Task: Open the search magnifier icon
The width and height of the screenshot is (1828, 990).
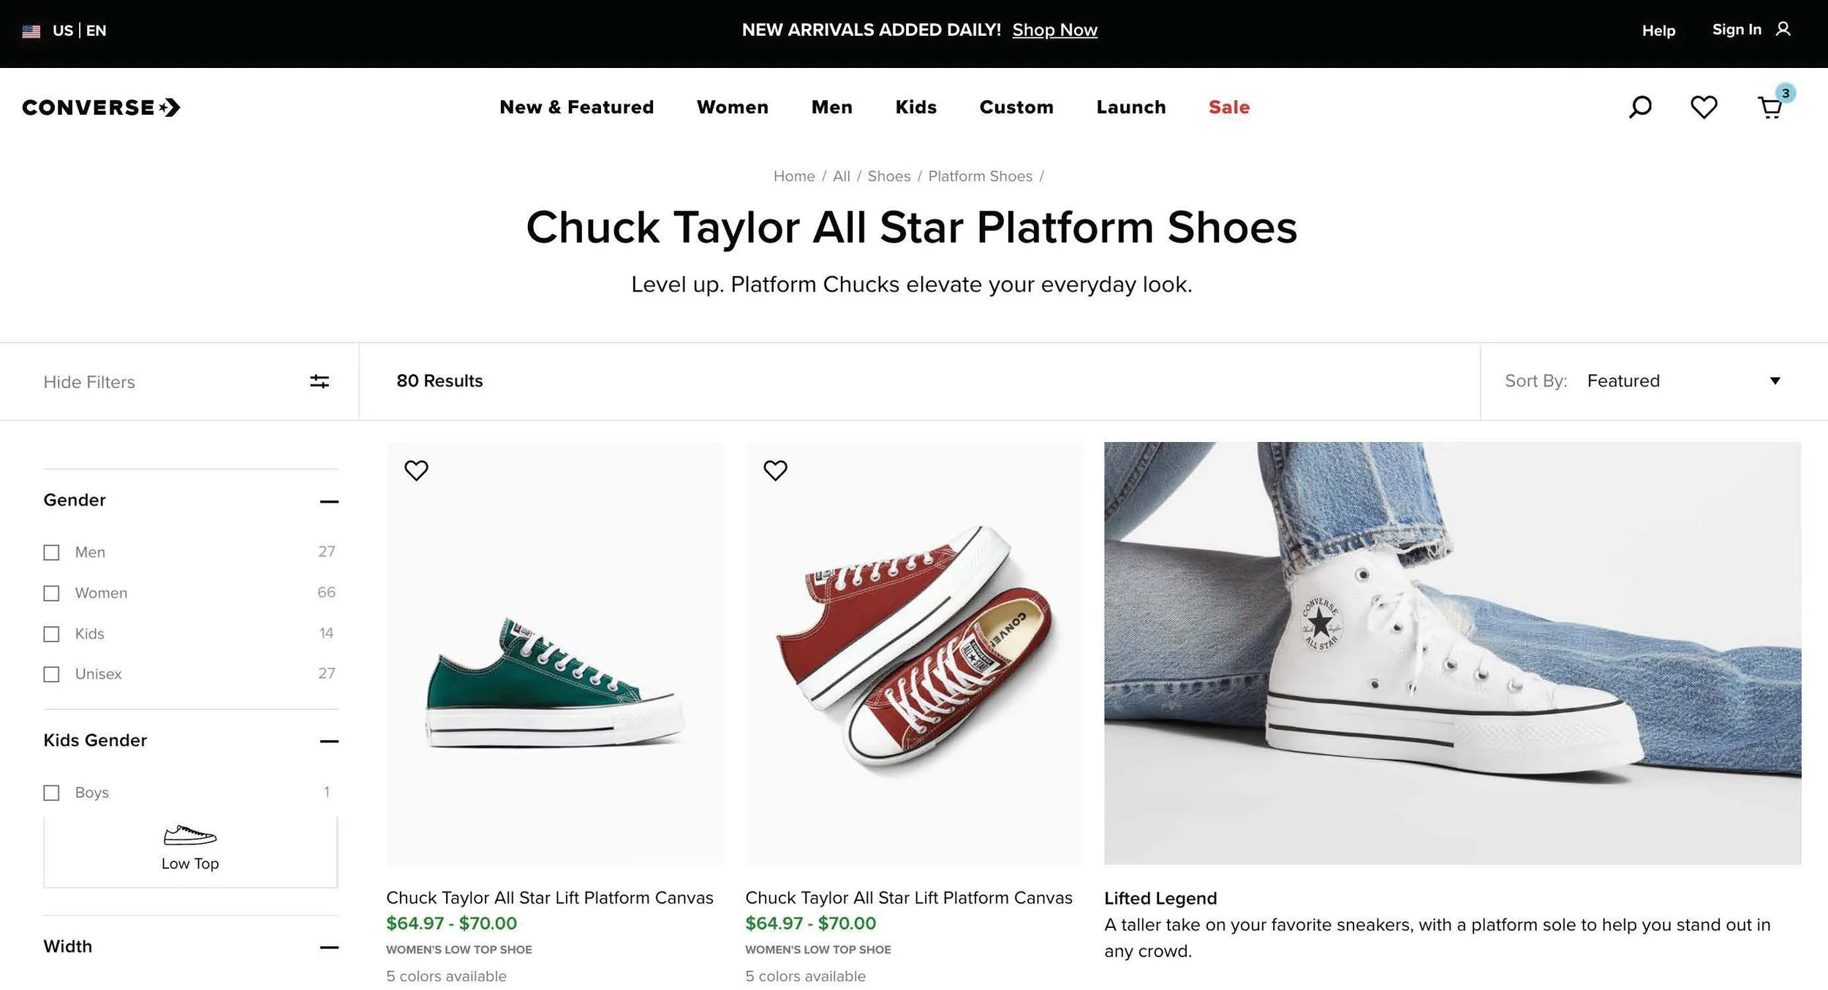Action: [x=1639, y=107]
